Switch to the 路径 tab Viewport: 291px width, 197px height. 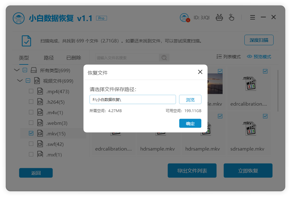(x=48, y=58)
